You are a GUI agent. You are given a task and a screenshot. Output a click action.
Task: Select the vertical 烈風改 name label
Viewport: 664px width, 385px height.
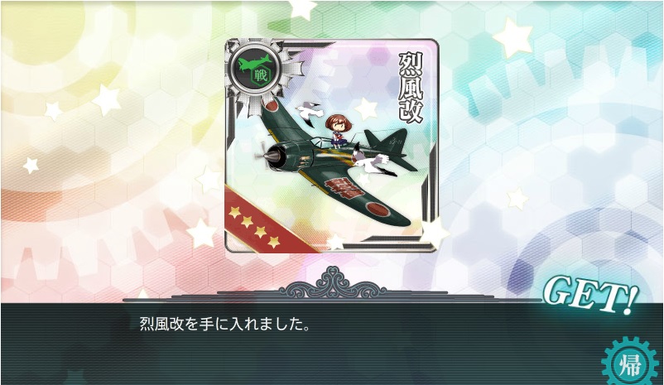pyautogui.click(x=410, y=88)
